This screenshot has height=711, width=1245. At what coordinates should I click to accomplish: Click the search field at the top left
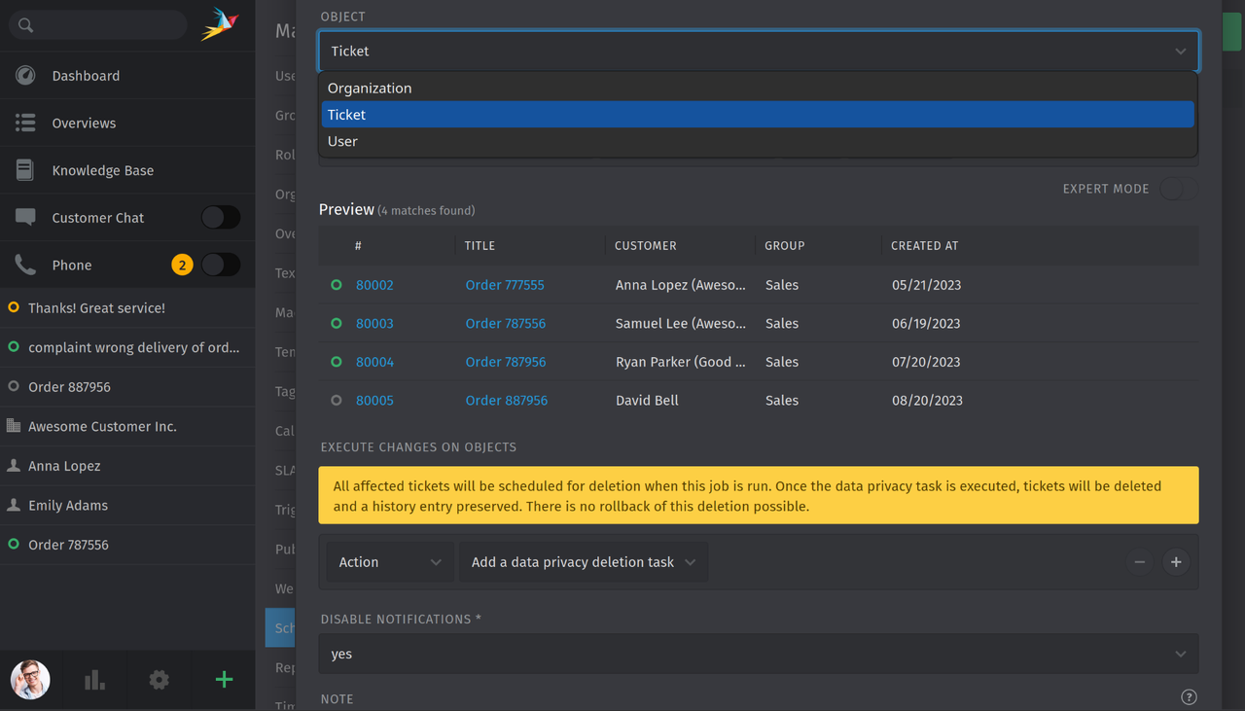point(97,23)
